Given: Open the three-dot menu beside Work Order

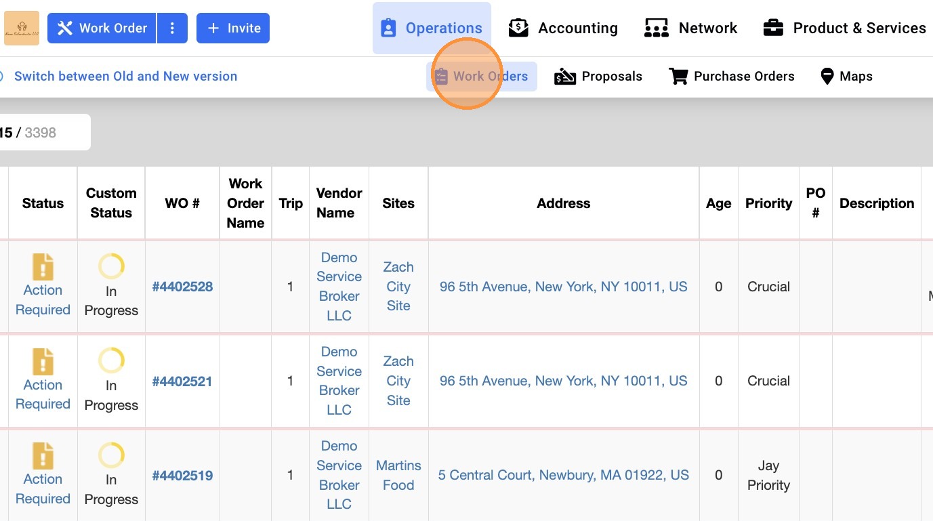Looking at the screenshot, I should click(x=172, y=28).
